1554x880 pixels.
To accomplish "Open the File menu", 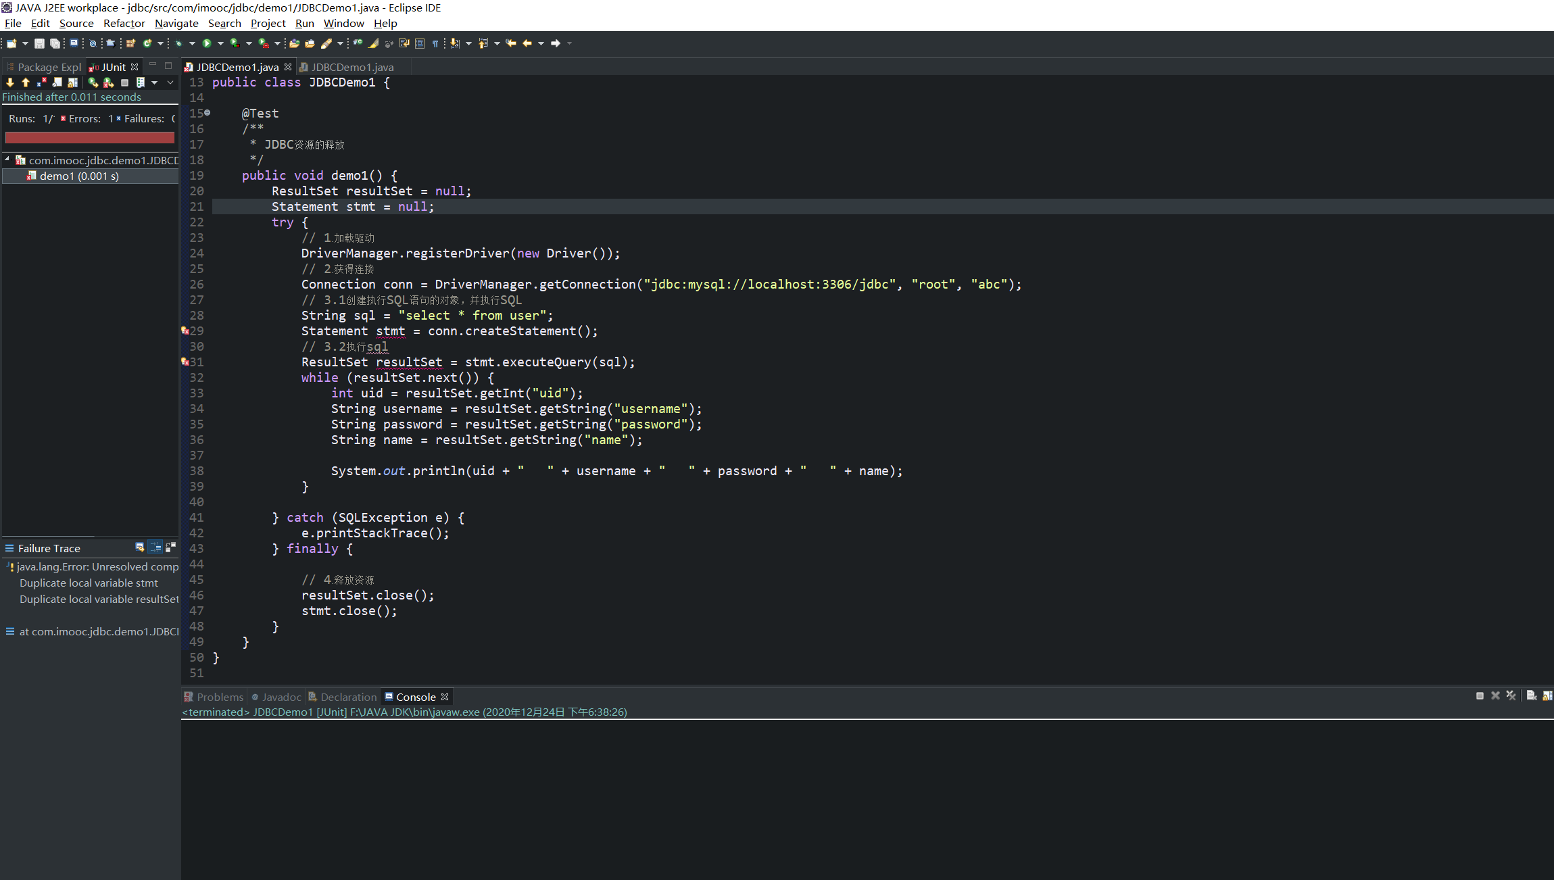I will [x=13, y=23].
